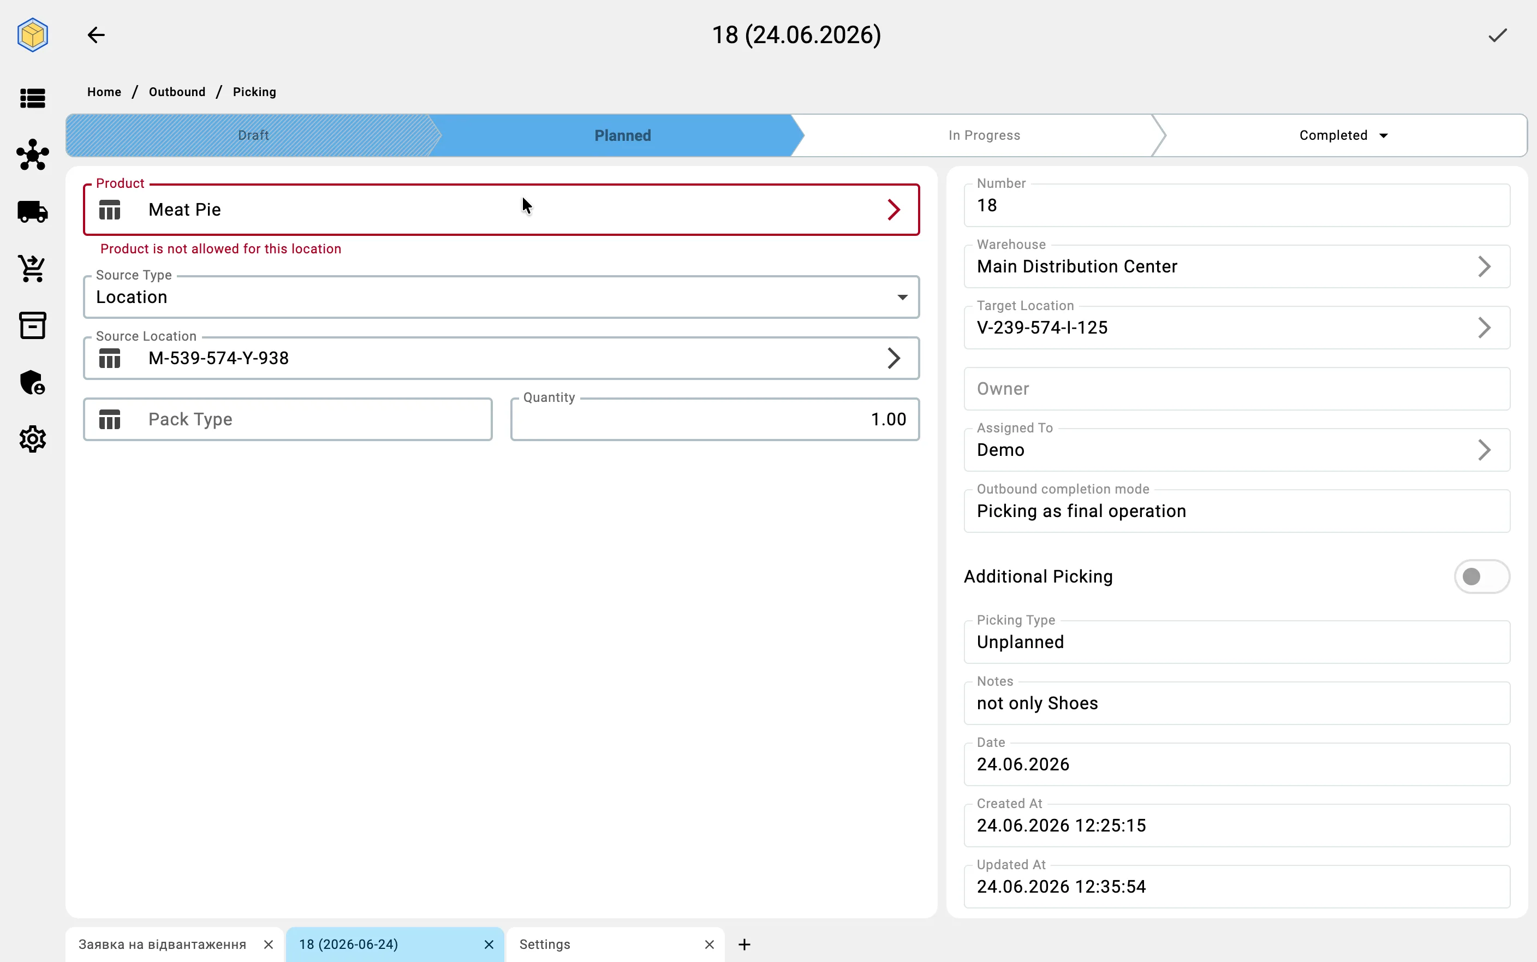Select the In Progress status stage
1537x962 pixels.
click(x=984, y=135)
